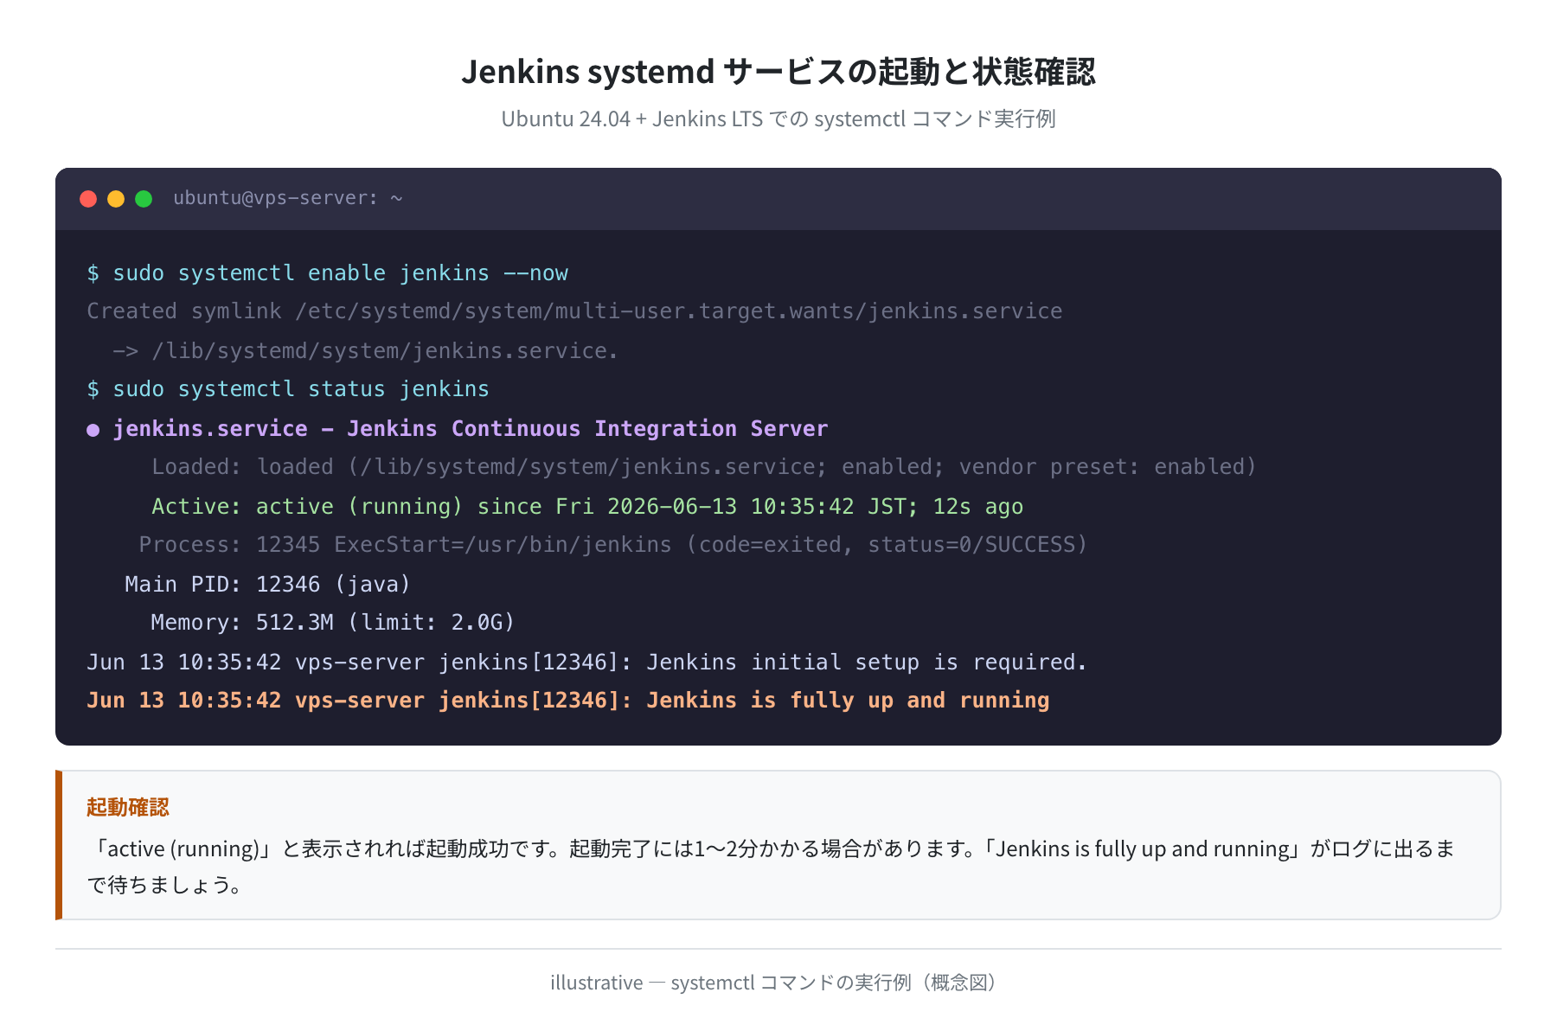Click the orange 'Jenkins is fully up and running' log line
Viewport: 1557px width, 1031px height.
568,701
